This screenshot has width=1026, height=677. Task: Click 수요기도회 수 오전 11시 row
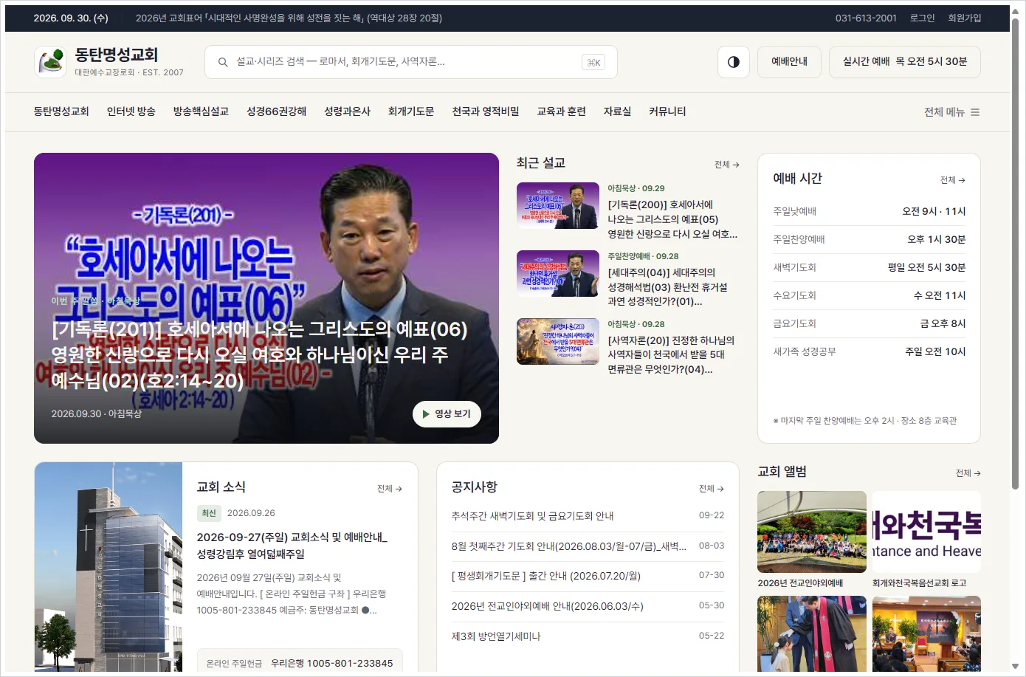point(869,295)
